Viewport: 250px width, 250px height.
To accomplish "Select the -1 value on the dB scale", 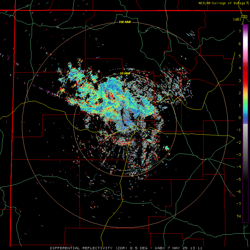I will click(239, 130).
